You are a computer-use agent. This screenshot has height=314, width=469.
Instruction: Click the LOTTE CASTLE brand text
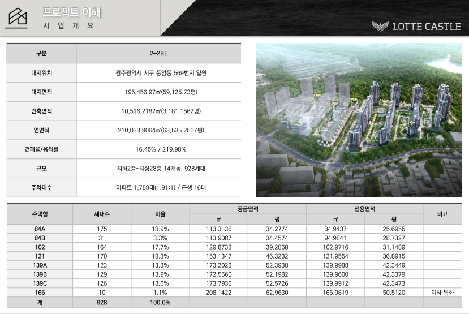coord(427,27)
